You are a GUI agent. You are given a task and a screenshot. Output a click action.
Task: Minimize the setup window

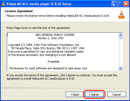(x=114, y=4)
